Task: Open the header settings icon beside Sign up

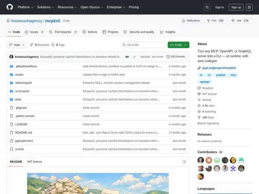Action: click(x=249, y=7)
